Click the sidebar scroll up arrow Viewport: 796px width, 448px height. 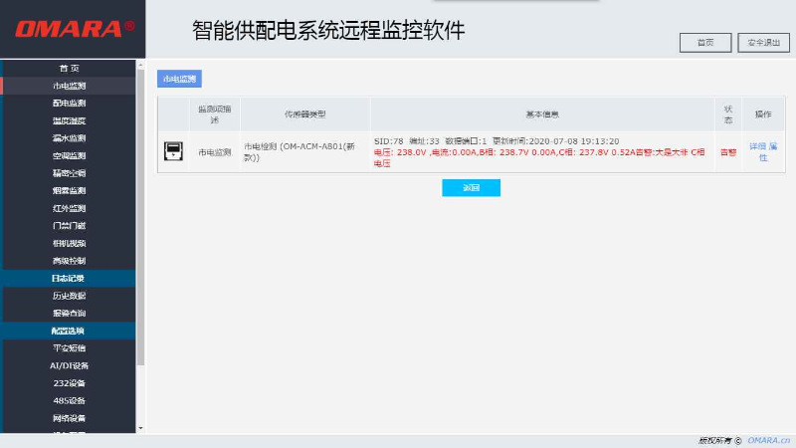(140, 65)
